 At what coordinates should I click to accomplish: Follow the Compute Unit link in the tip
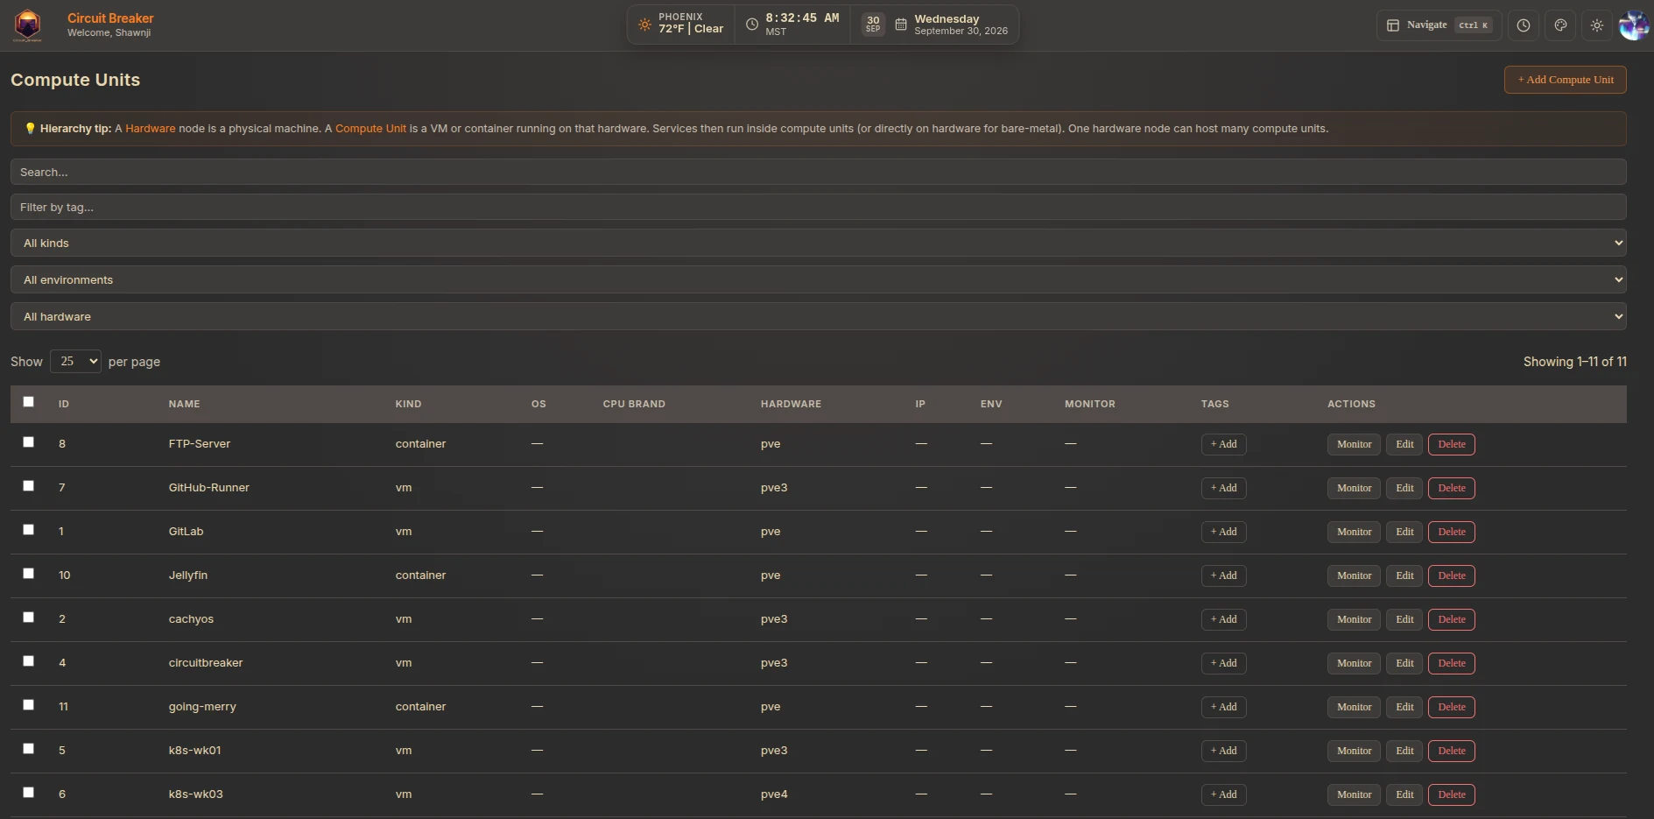(x=370, y=129)
